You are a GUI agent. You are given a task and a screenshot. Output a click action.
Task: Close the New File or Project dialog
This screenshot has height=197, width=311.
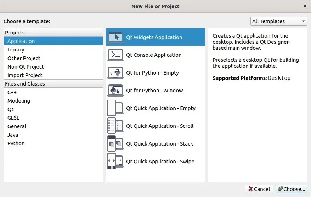pyautogui.click(x=305, y=6)
